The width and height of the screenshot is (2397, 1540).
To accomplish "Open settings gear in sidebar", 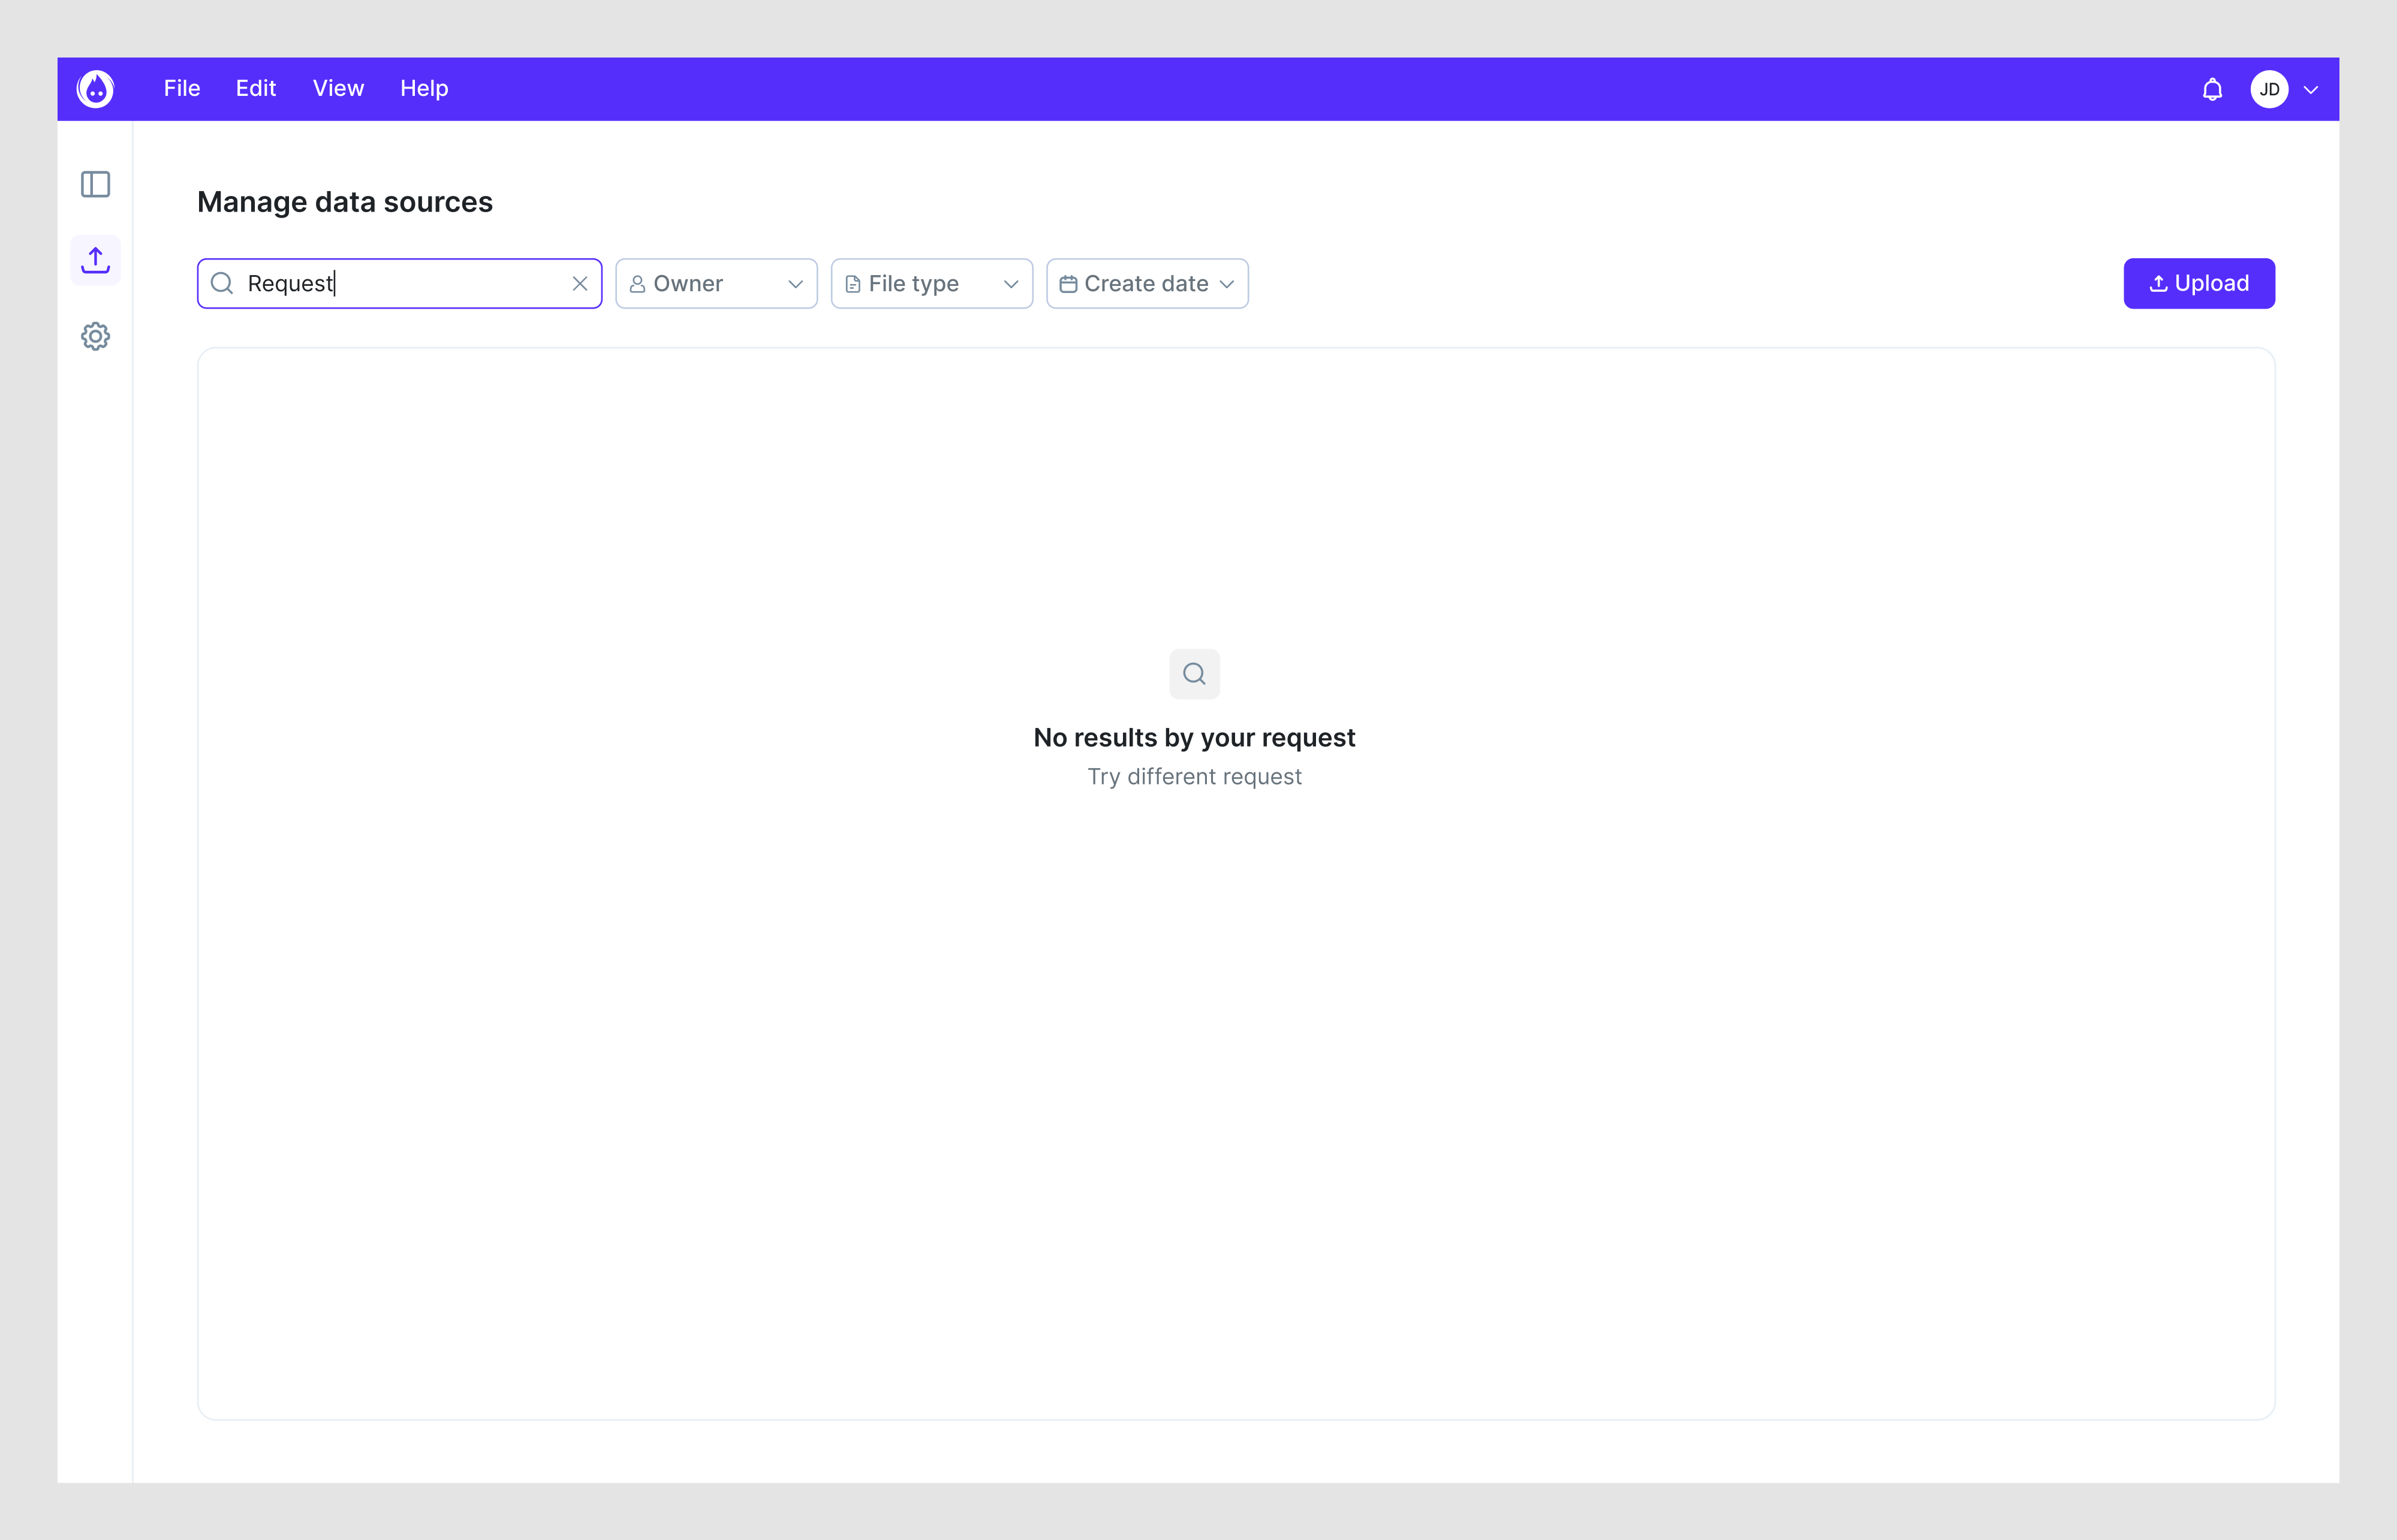I will click(95, 336).
